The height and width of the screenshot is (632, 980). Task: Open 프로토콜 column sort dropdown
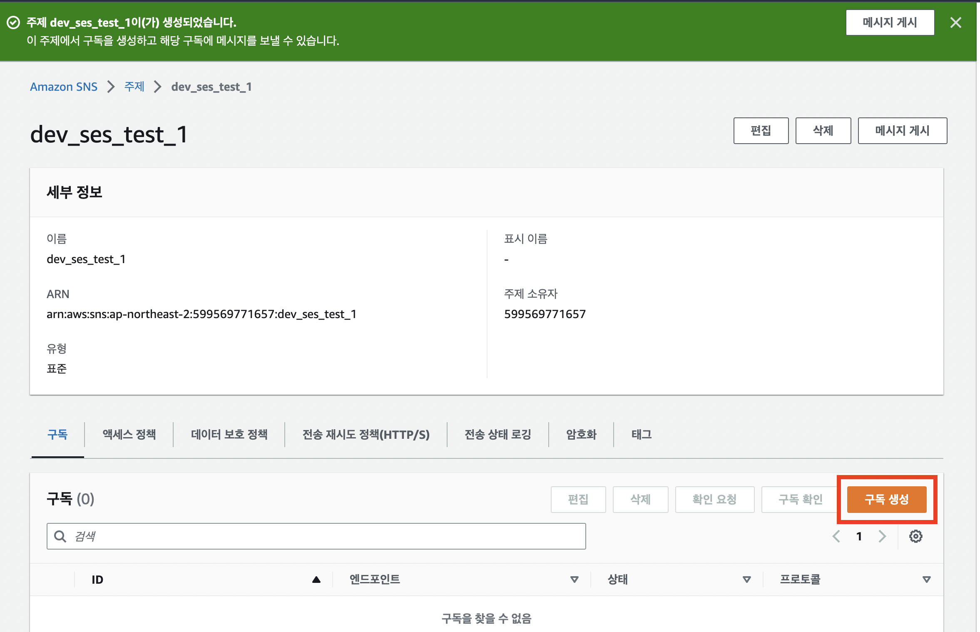pos(926,580)
